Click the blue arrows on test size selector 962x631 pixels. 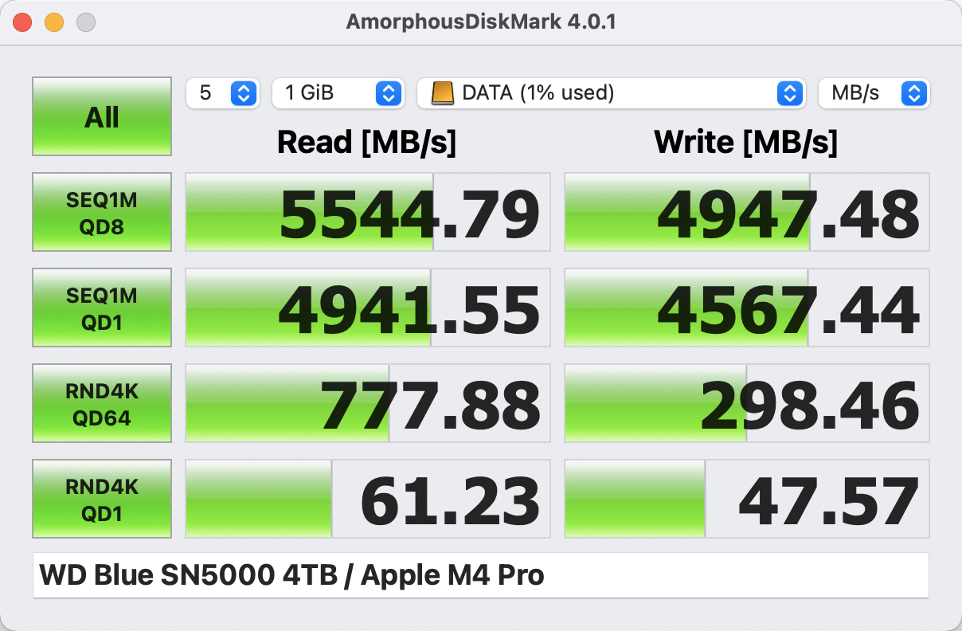pyautogui.click(x=388, y=93)
